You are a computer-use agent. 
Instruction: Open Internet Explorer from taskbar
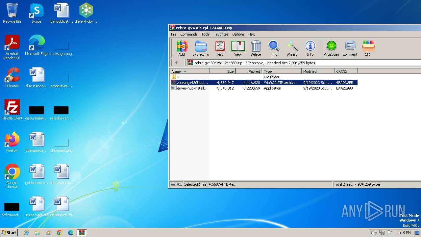pyautogui.click(x=26, y=233)
